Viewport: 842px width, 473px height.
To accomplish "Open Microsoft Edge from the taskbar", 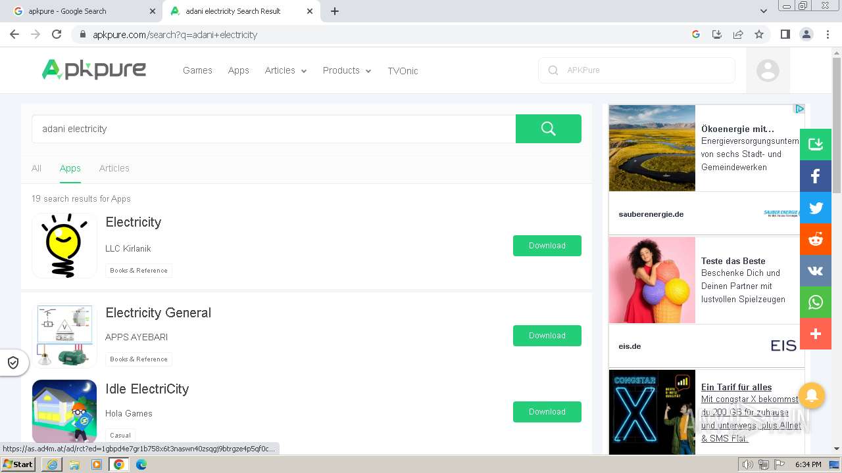I will pyautogui.click(x=141, y=464).
